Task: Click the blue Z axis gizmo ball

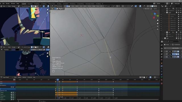Action: pos(155,14)
